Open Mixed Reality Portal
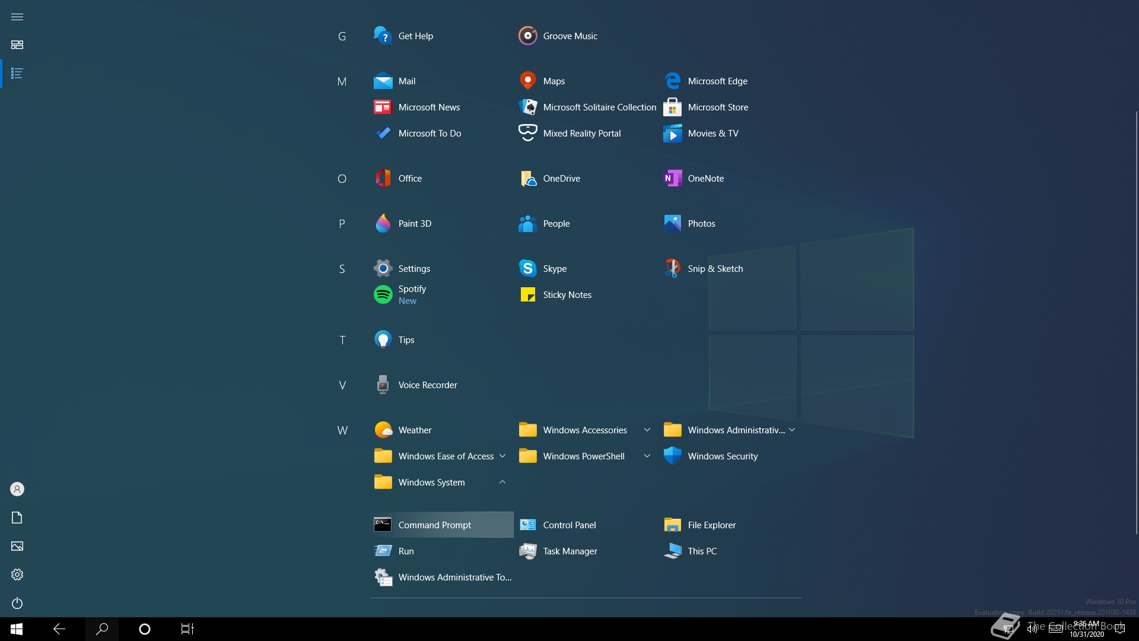Screen dimensions: 1139x641 (586, 133)
